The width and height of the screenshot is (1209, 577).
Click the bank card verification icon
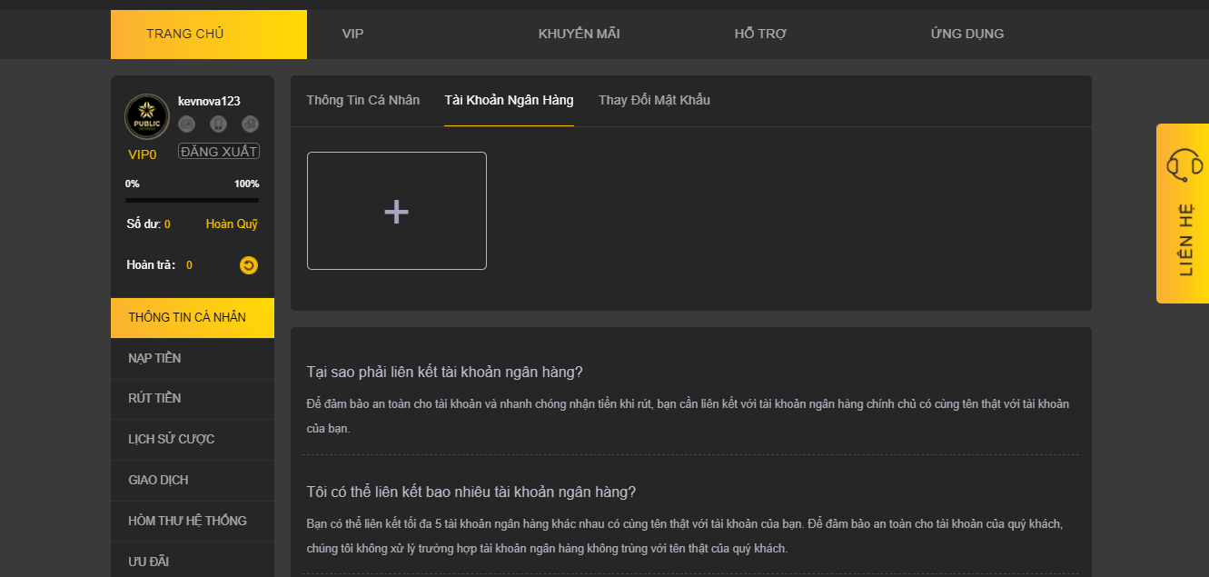click(250, 124)
